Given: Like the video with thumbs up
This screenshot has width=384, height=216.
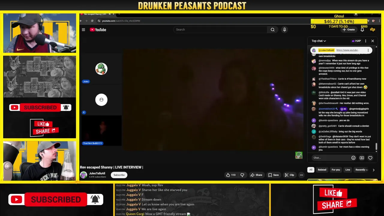Looking at the screenshot, I should point(231,175).
